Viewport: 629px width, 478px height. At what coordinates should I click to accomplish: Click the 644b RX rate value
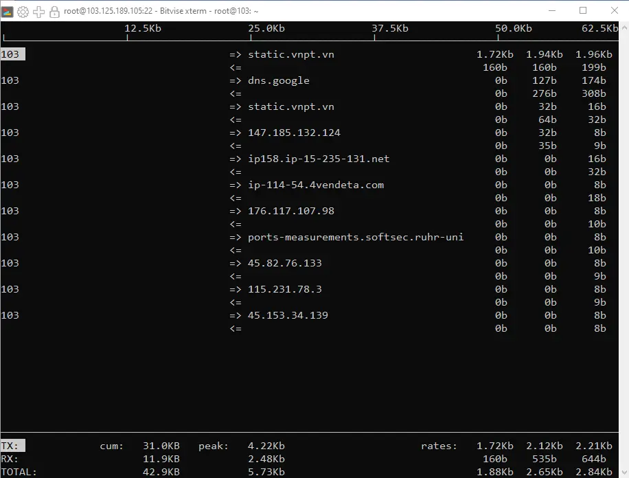594,459
